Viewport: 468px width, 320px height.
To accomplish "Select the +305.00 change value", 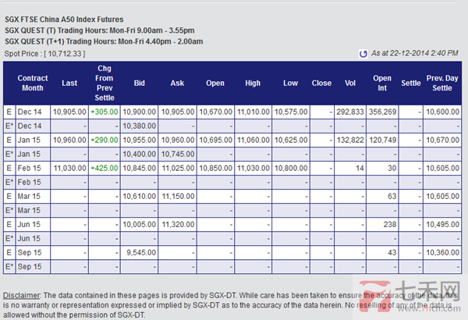I will (x=105, y=112).
